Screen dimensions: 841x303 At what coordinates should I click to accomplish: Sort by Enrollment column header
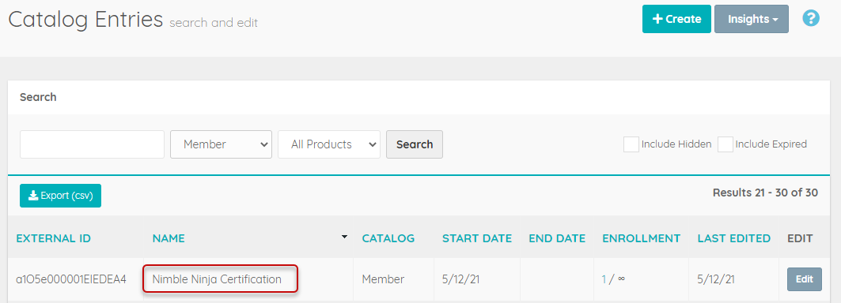[x=642, y=239]
